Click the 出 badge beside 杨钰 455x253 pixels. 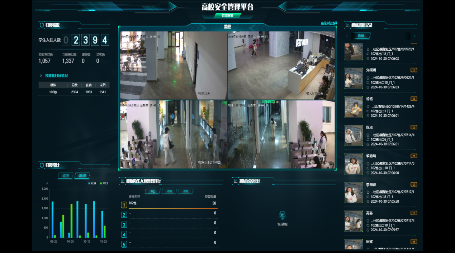click(414, 99)
